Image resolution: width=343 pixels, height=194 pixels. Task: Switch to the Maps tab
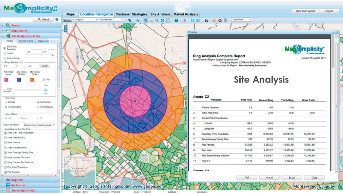pyautogui.click(x=70, y=14)
